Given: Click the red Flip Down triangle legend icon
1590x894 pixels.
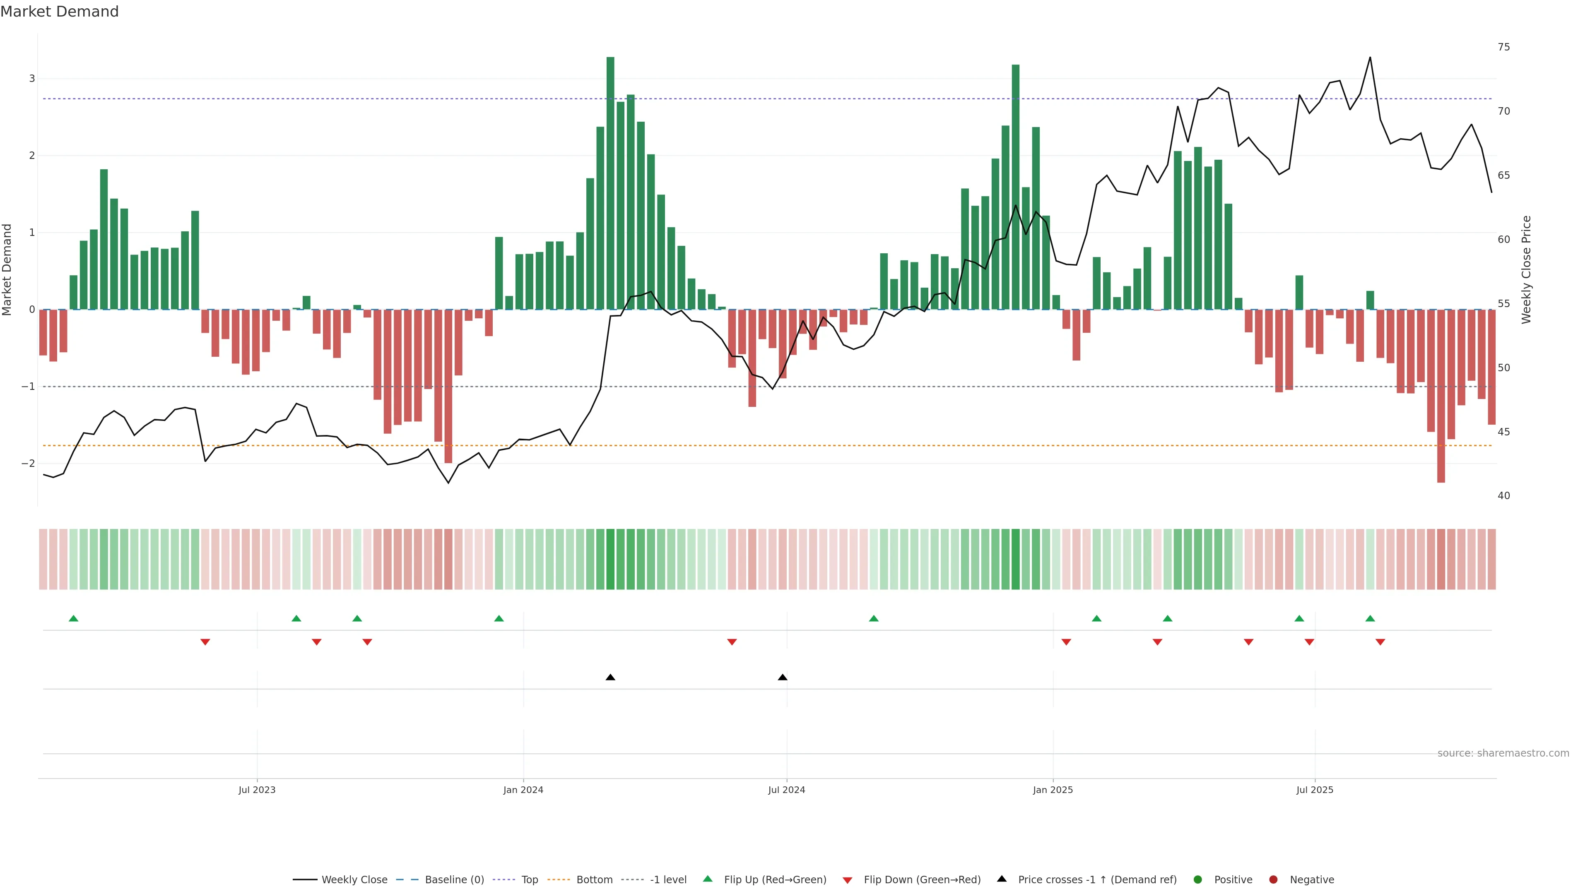Looking at the screenshot, I should pyautogui.click(x=848, y=880).
